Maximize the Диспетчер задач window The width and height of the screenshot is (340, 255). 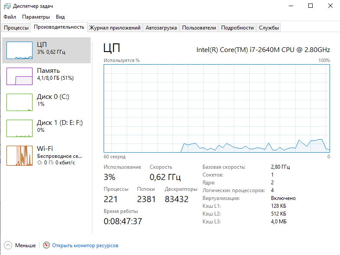point(311,6)
